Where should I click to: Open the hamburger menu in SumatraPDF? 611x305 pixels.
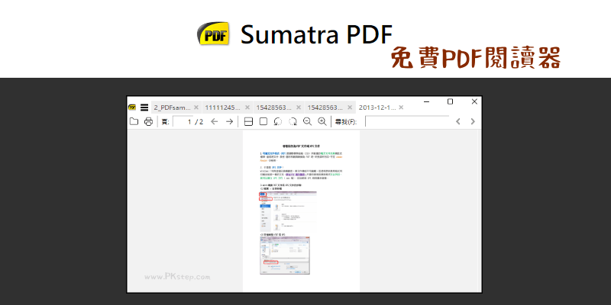click(x=144, y=108)
